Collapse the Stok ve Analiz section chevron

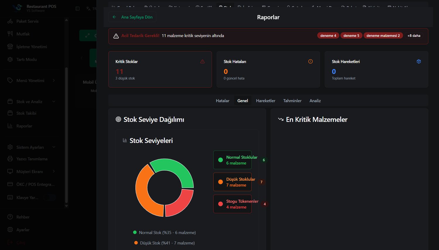[x=54, y=101]
